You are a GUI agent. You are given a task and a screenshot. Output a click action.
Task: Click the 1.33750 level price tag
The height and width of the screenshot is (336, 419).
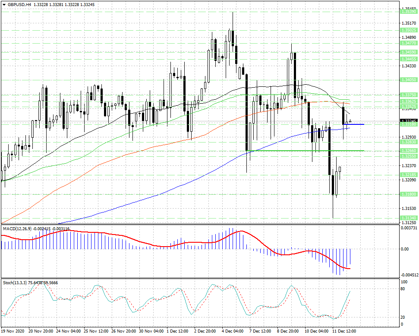click(409, 95)
